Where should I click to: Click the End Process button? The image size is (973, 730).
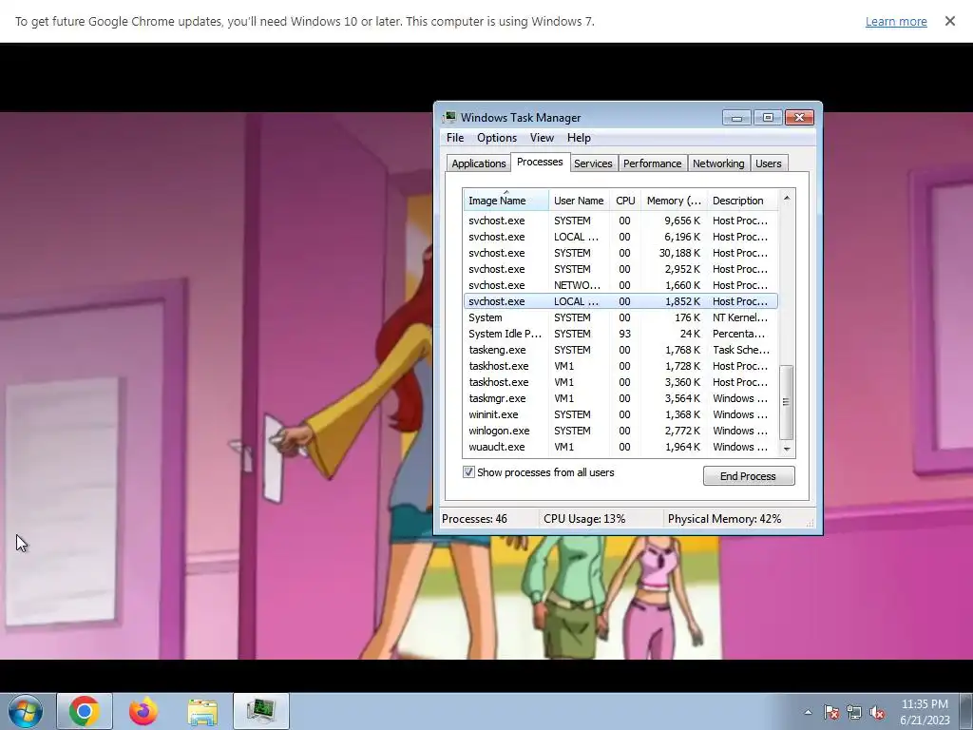click(749, 476)
